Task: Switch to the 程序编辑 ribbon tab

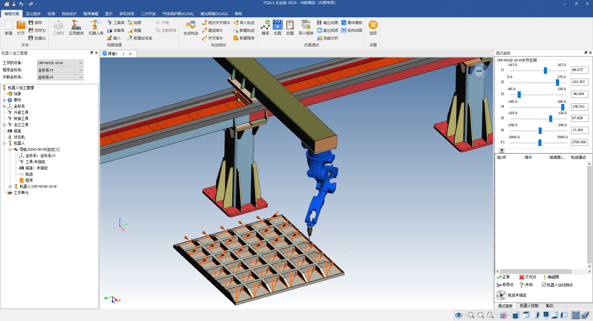Action: (x=90, y=14)
